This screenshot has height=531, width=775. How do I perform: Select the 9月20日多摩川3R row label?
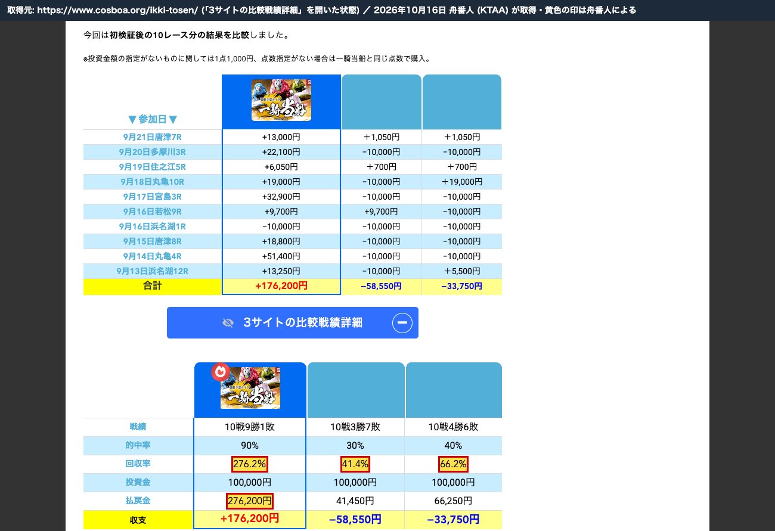[153, 152]
